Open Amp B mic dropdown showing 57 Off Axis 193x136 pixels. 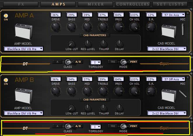point(173,79)
